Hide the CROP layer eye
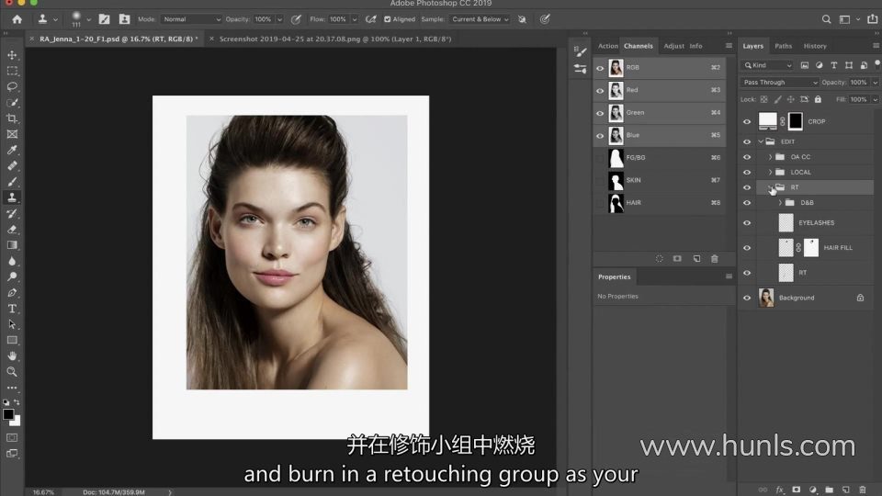The height and width of the screenshot is (496, 882). click(747, 121)
